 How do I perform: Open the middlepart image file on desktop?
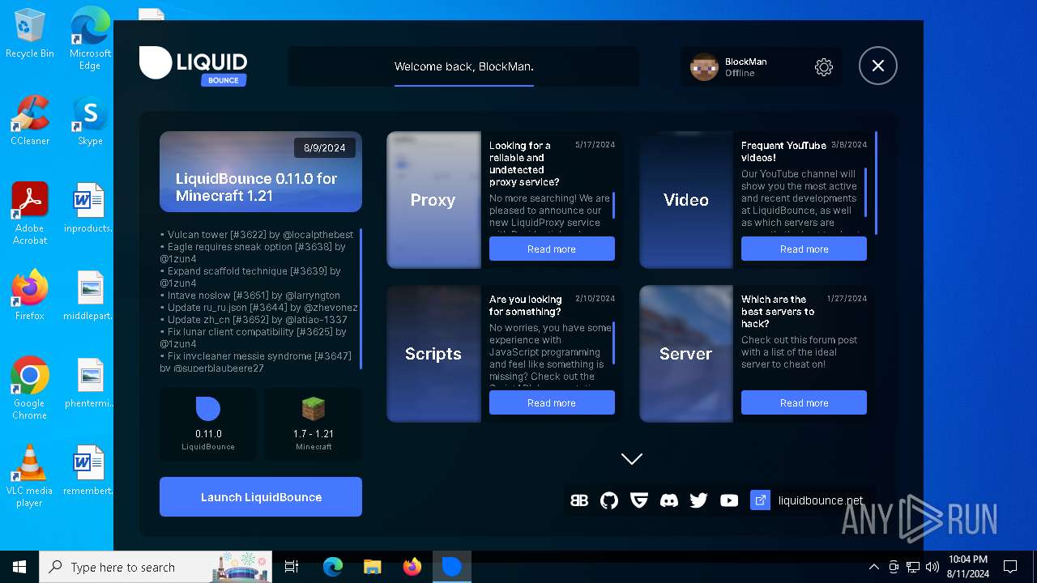[x=89, y=296]
